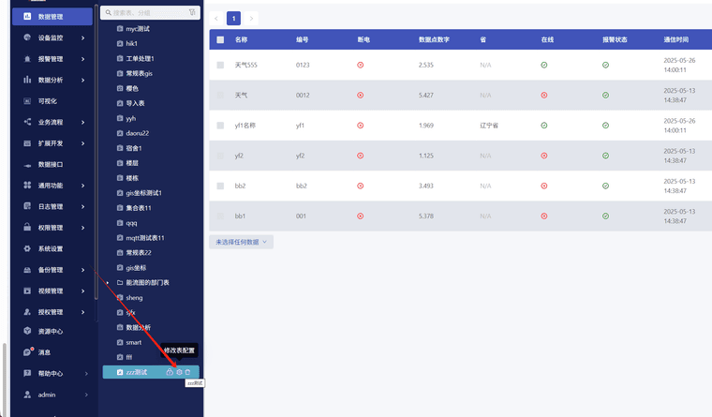
Task: Open 资源中心 in the sidebar
Action: [x=52, y=331]
